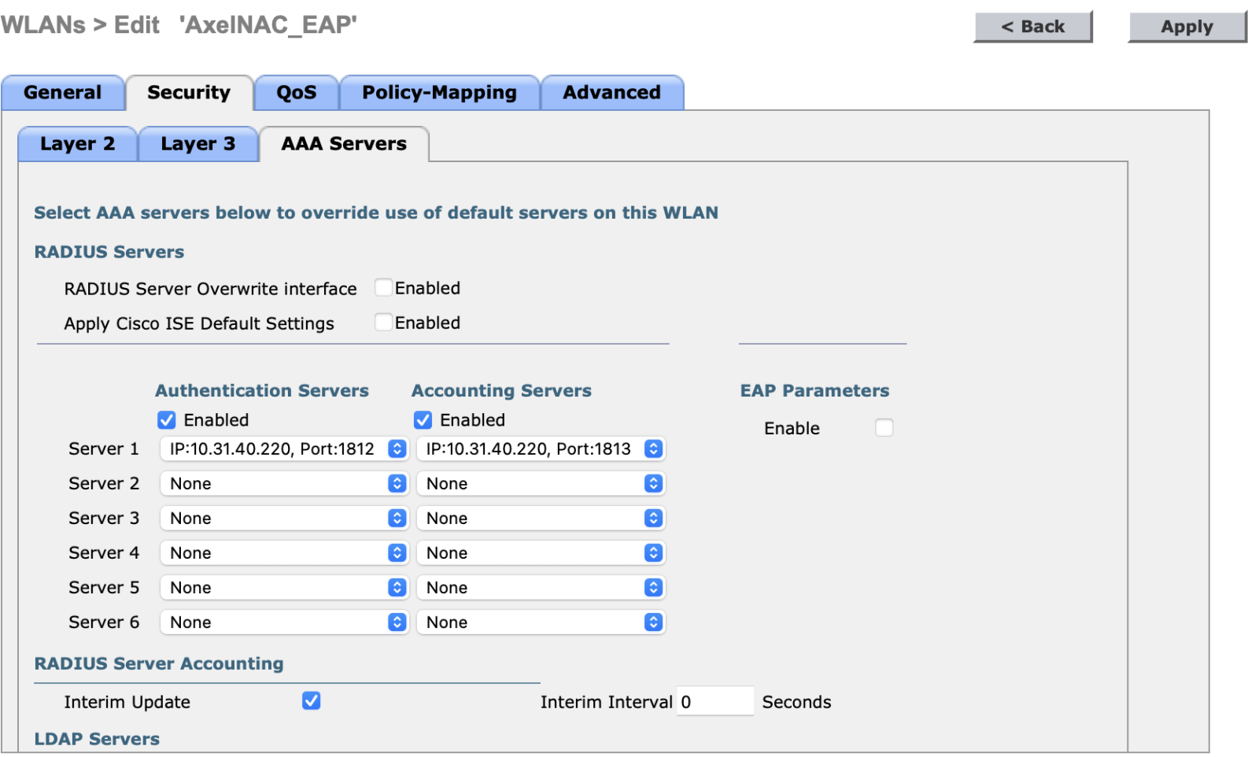Image resolution: width=1259 pixels, height=757 pixels.
Task: Click the Back button
Action: tap(1032, 27)
